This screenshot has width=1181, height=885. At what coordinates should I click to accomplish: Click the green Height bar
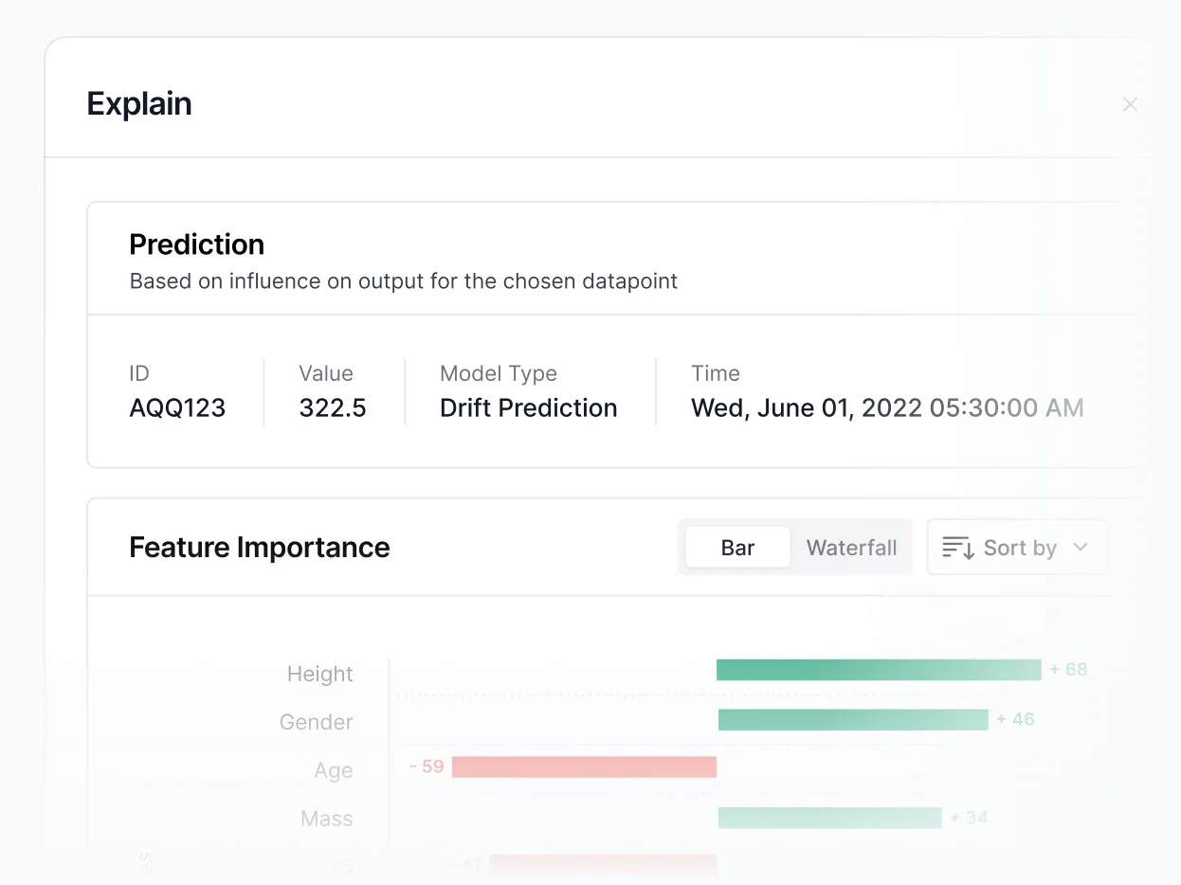pyautogui.click(x=879, y=670)
